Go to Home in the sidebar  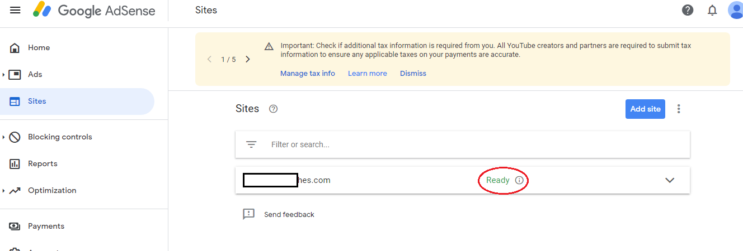tap(39, 48)
